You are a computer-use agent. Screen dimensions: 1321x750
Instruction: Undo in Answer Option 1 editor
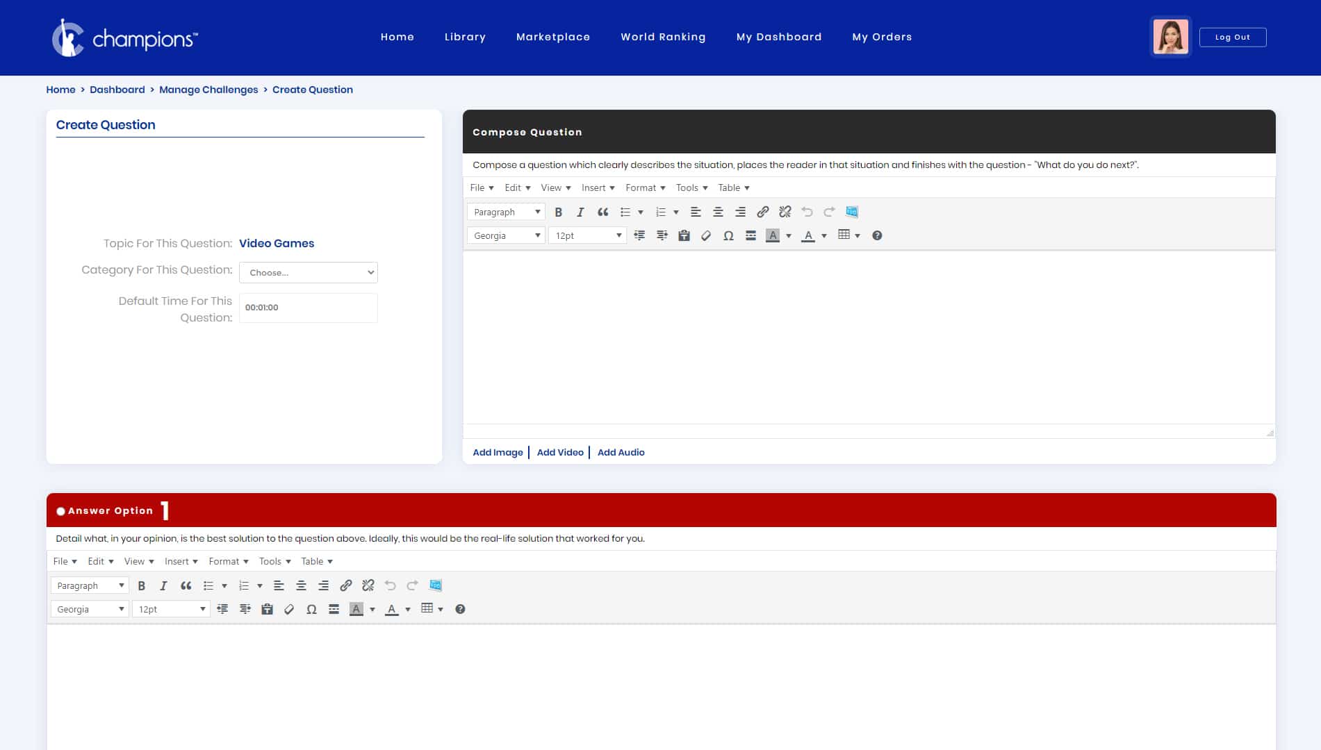pyautogui.click(x=391, y=586)
